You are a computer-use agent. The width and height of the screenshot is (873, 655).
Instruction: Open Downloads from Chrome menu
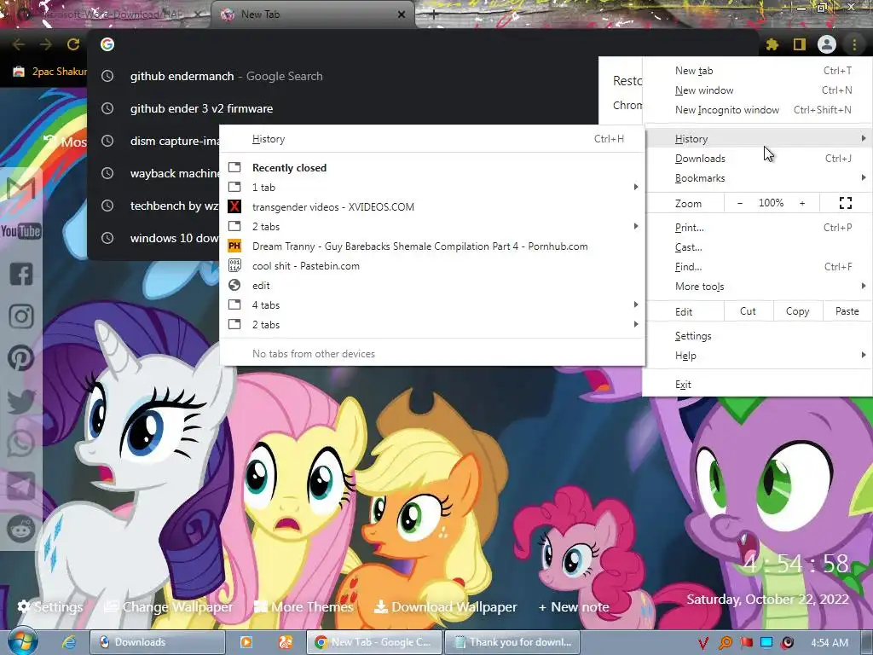coord(757,158)
